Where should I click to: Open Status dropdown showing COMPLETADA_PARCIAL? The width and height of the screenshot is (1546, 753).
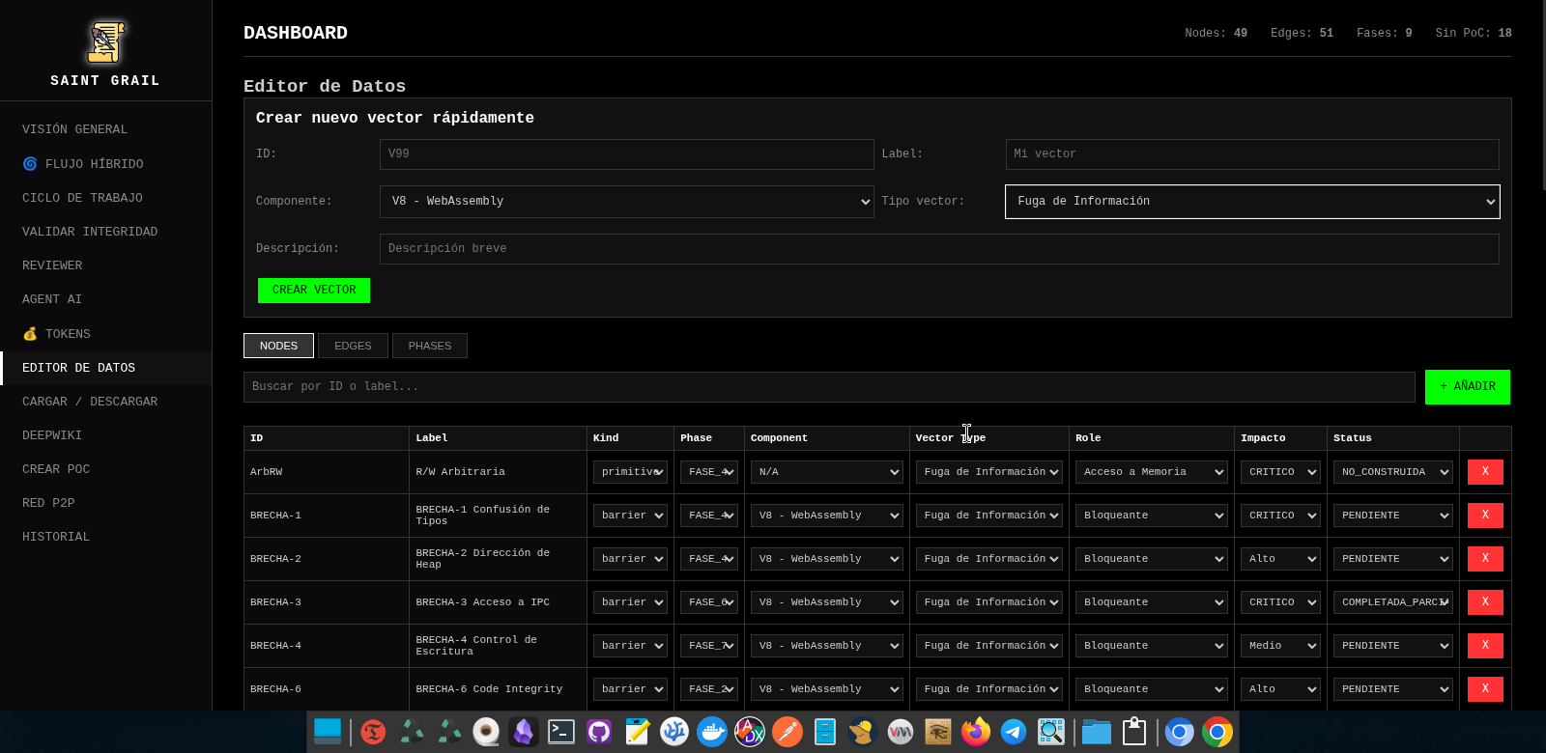tap(1393, 602)
